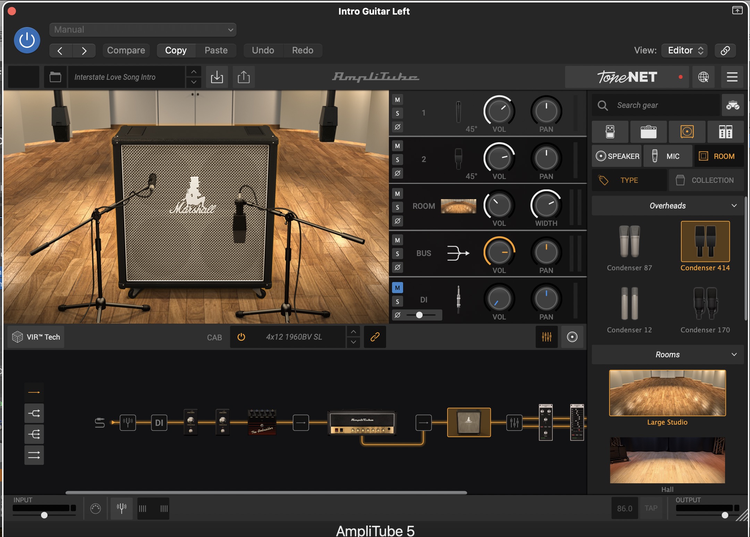Click the TAP tempo button

pyautogui.click(x=651, y=508)
